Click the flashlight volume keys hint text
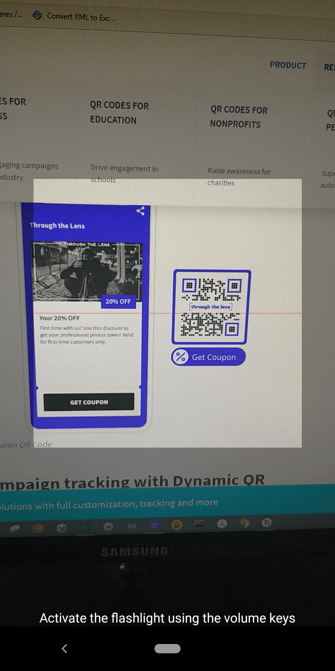 pyautogui.click(x=167, y=618)
